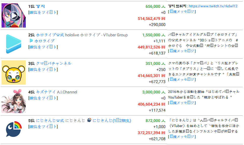Click the ホロライブ sub-channel link text

pos(44,41)
